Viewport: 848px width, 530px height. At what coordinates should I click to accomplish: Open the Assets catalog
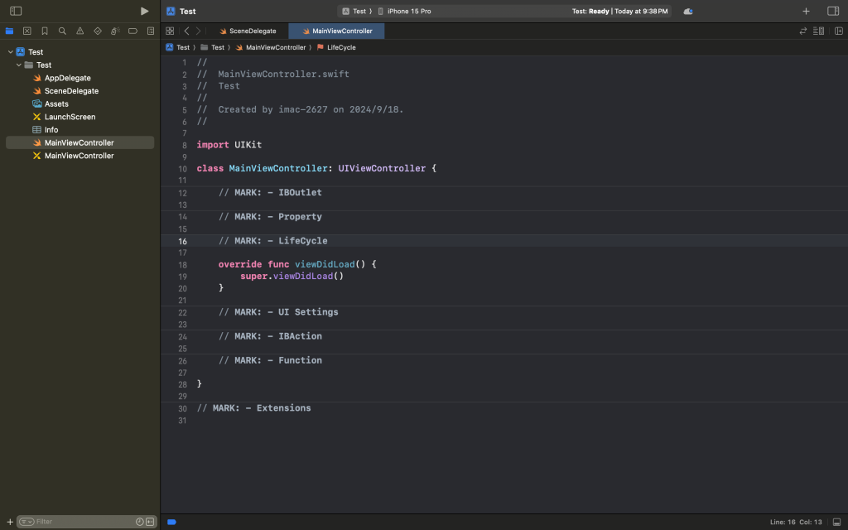[x=56, y=104]
